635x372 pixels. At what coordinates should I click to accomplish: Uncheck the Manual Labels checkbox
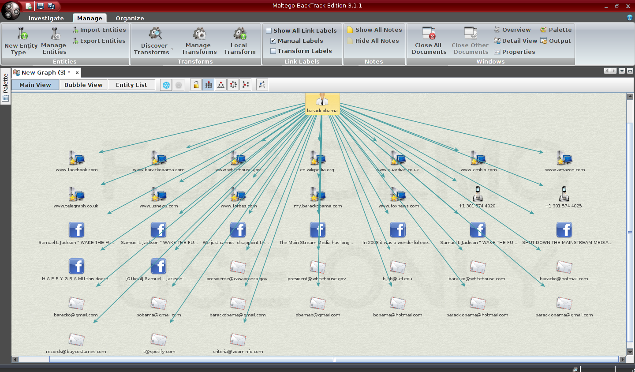[273, 41]
